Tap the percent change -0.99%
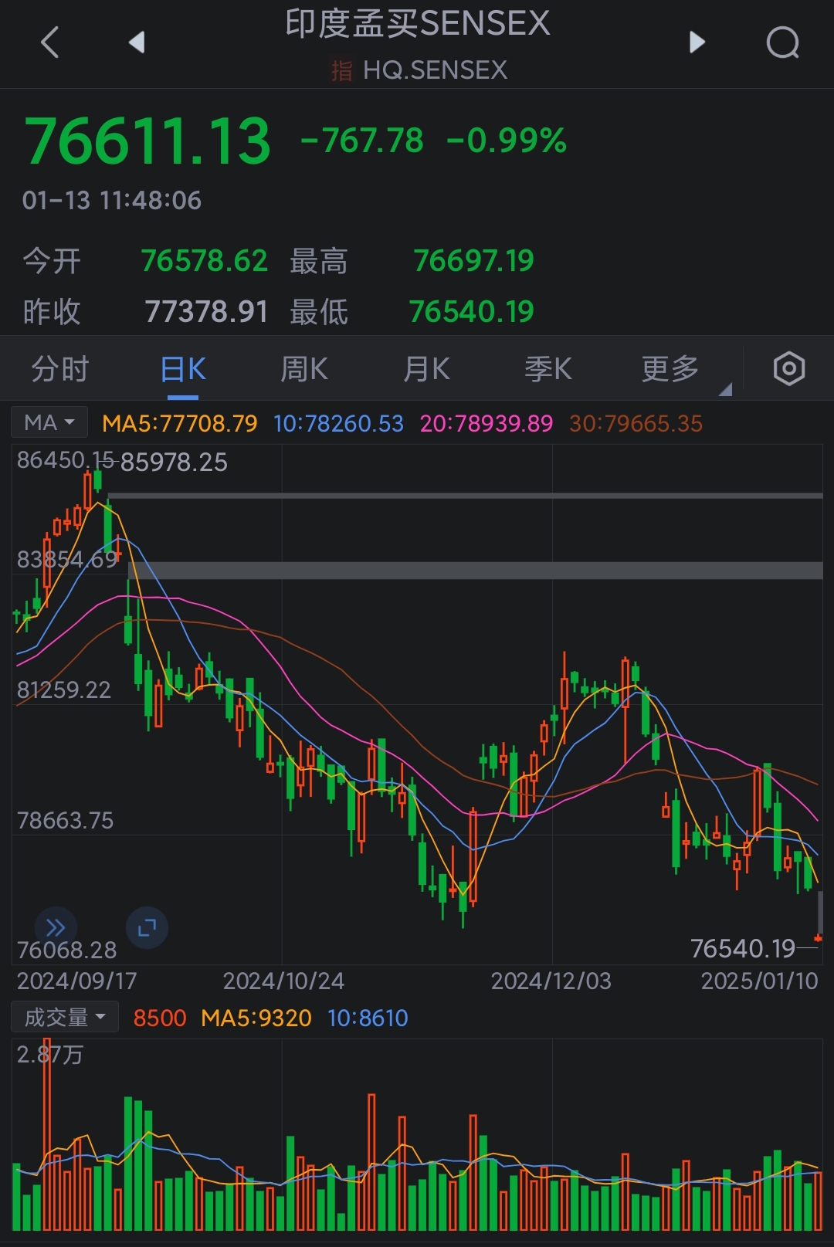Viewport: 834px width, 1247px height. [507, 141]
